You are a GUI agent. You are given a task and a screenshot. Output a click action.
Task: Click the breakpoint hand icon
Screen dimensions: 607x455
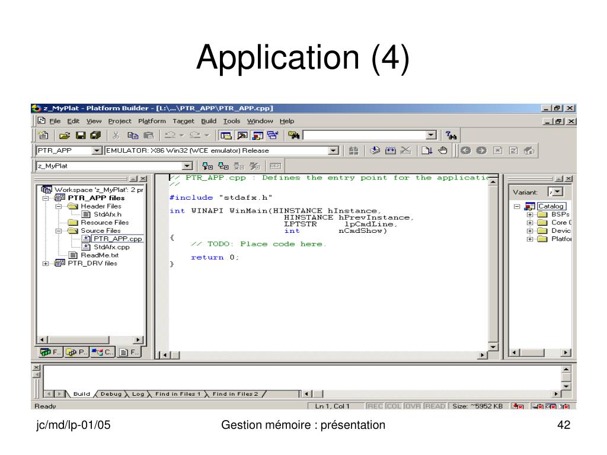pyautogui.click(x=443, y=150)
